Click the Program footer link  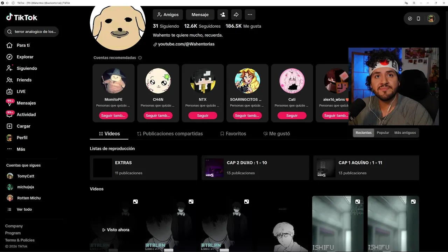(13, 233)
